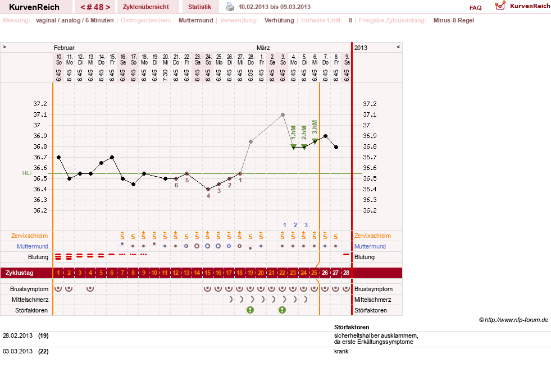Select cycle day 1 in Zyklustag bar
Image resolution: width=551 pixels, height=368 pixels.
58,273
